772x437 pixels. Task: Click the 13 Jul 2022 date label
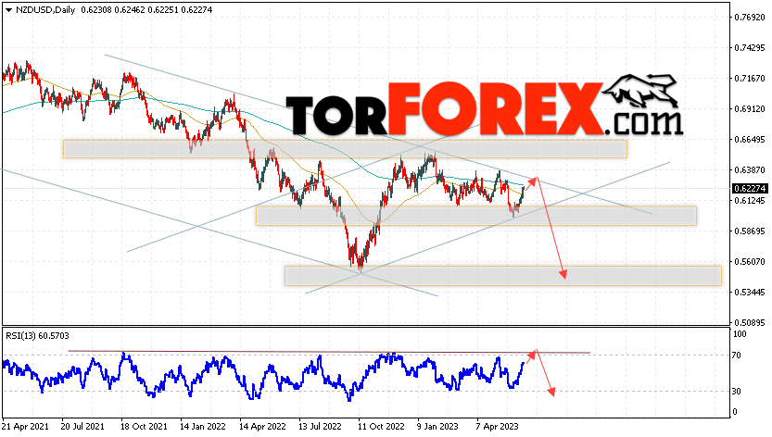click(x=320, y=427)
